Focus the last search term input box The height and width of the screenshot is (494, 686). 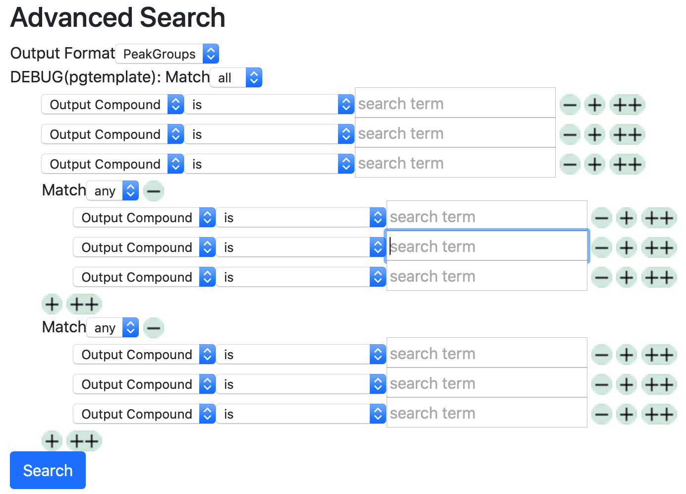(x=486, y=413)
